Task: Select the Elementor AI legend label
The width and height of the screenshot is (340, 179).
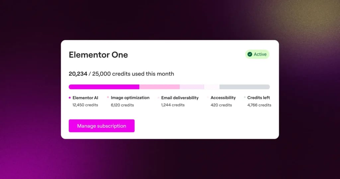Action: click(x=85, y=98)
